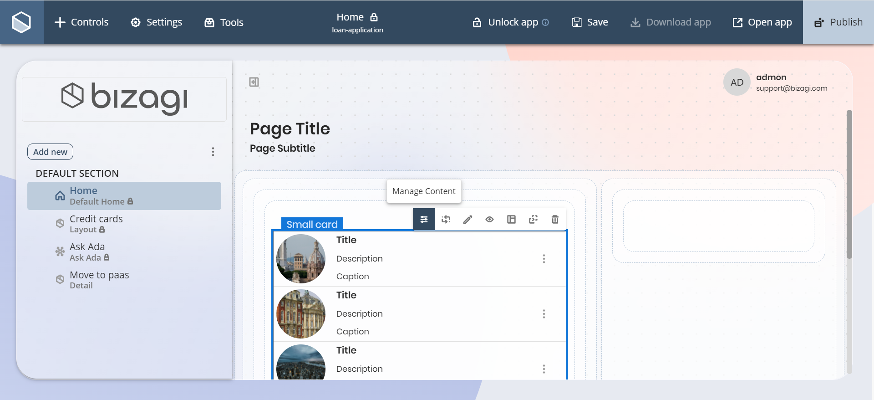Click the home icon beside Home entry
874x400 pixels.
[60, 196]
